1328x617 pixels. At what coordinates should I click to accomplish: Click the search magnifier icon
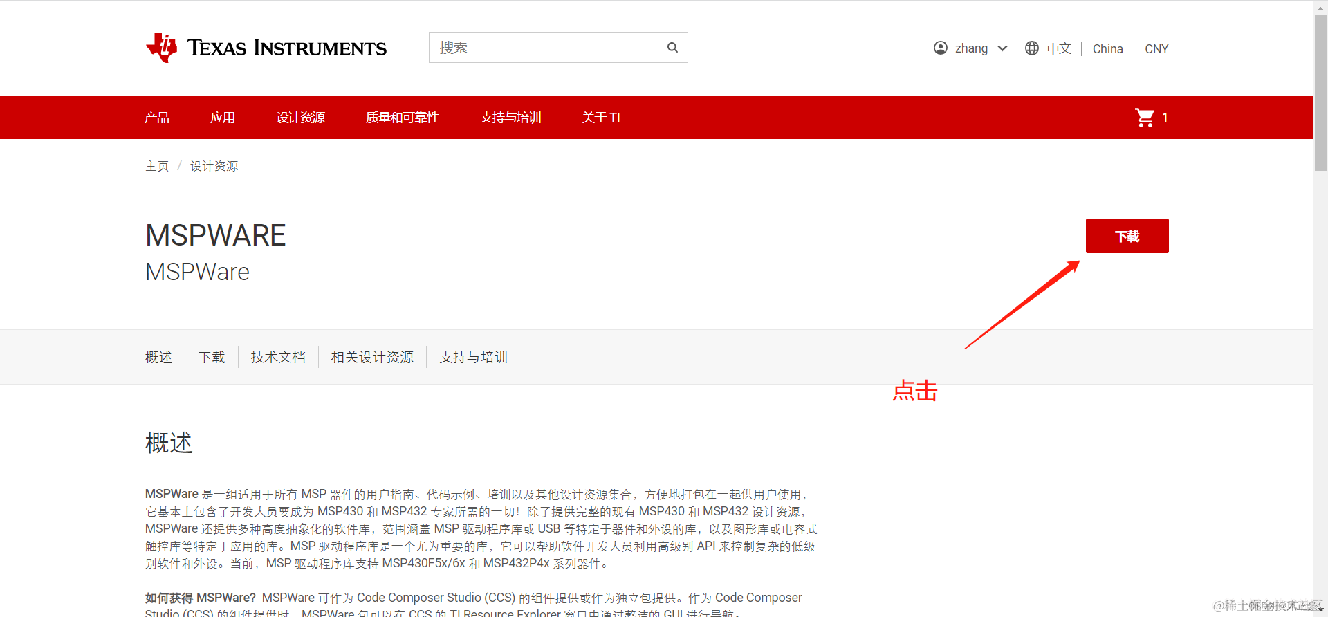pyautogui.click(x=672, y=48)
